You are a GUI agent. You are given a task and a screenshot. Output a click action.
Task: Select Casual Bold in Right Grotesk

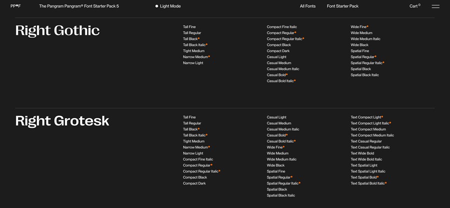point(277,135)
